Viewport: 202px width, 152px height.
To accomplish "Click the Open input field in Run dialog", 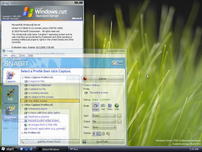I will click(39, 128).
